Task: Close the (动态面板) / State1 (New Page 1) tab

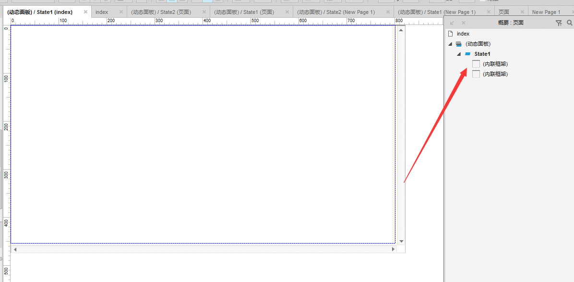Action: tap(489, 12)
